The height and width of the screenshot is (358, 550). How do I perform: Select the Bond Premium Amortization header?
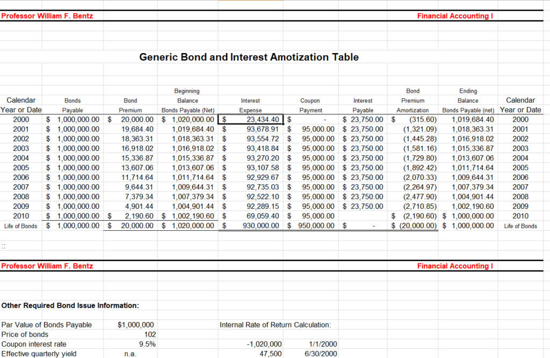412,100
